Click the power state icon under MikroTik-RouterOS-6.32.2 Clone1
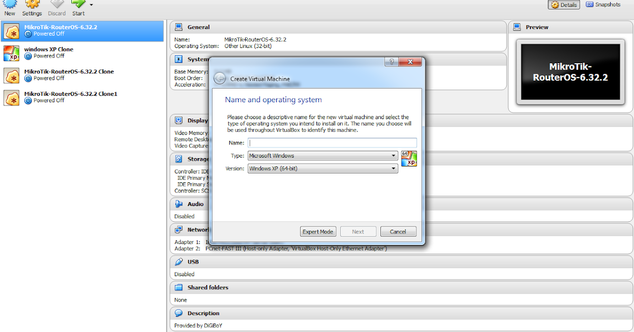634x332 pixels. coord(28,100)
